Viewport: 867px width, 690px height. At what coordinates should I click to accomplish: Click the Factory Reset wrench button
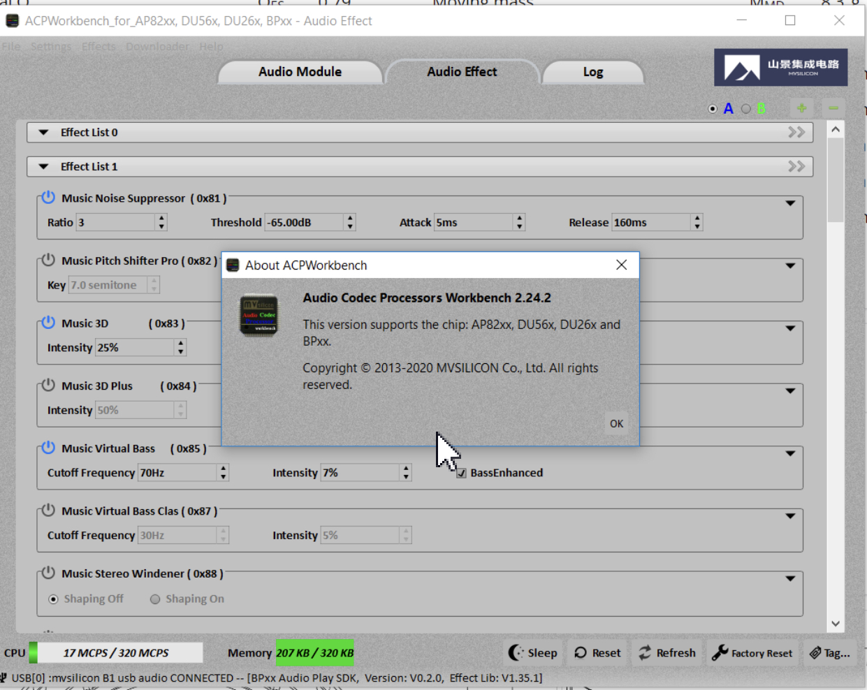(752, 653)
